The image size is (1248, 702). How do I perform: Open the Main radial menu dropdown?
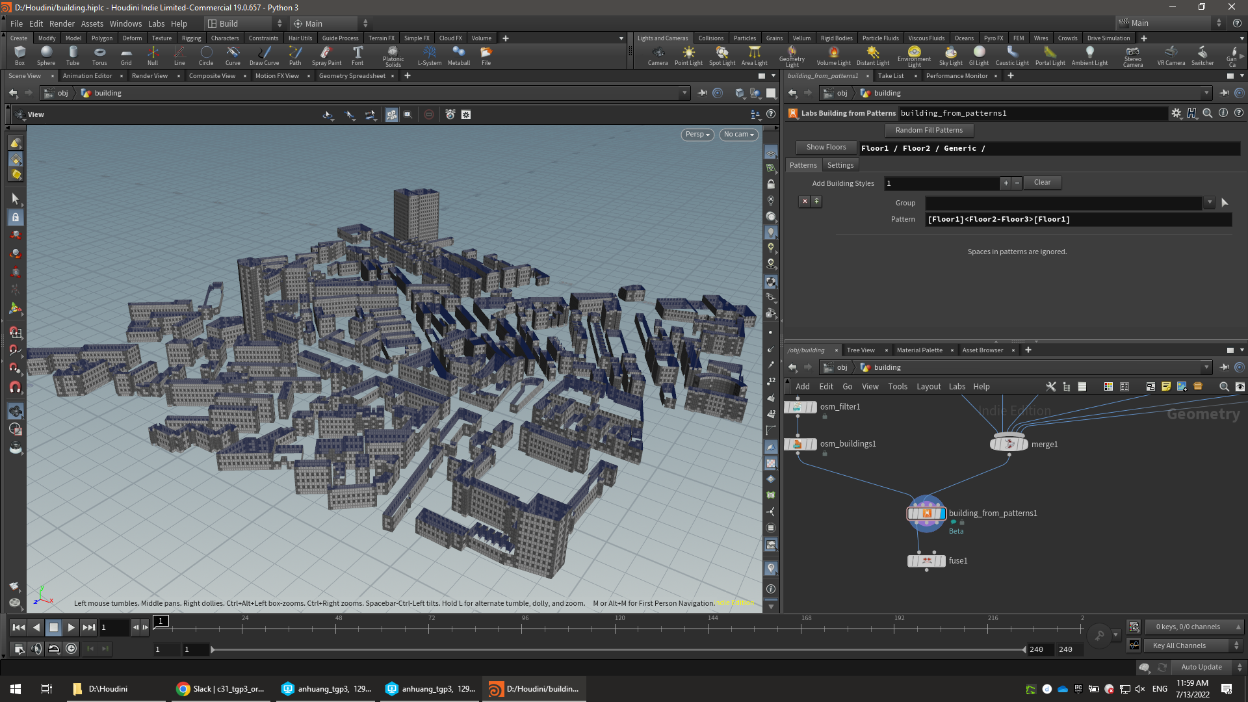pyautogui.click(x=330, y=23)
